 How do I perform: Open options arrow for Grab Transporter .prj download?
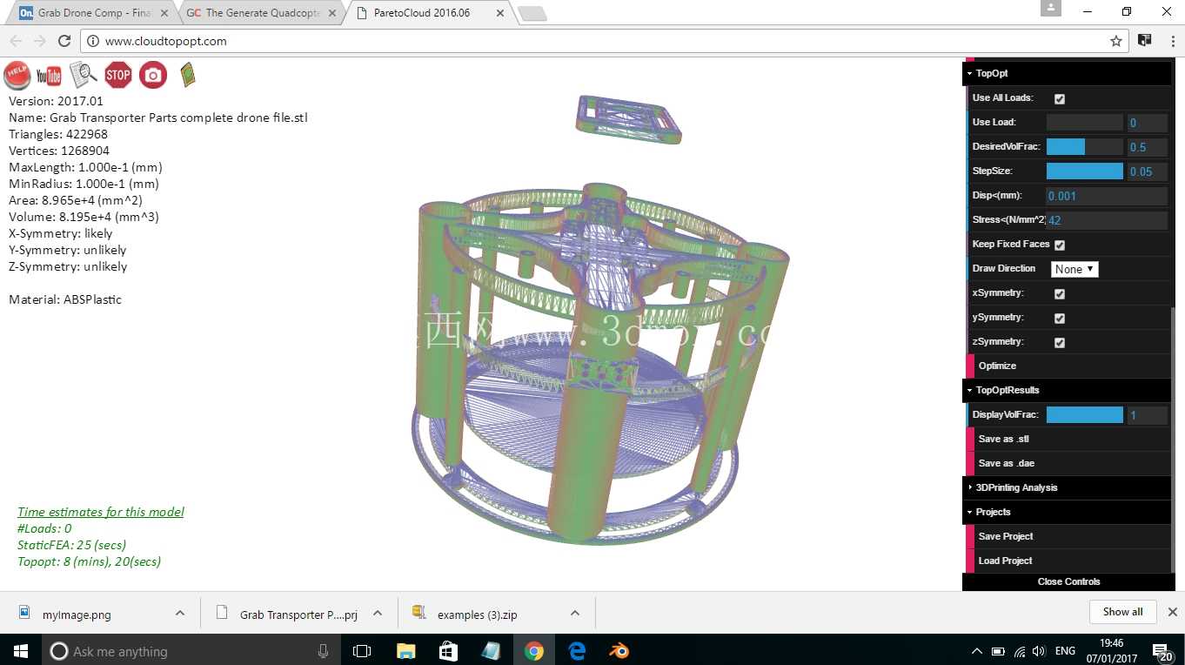pyautogui.click(x=378, y=613)
